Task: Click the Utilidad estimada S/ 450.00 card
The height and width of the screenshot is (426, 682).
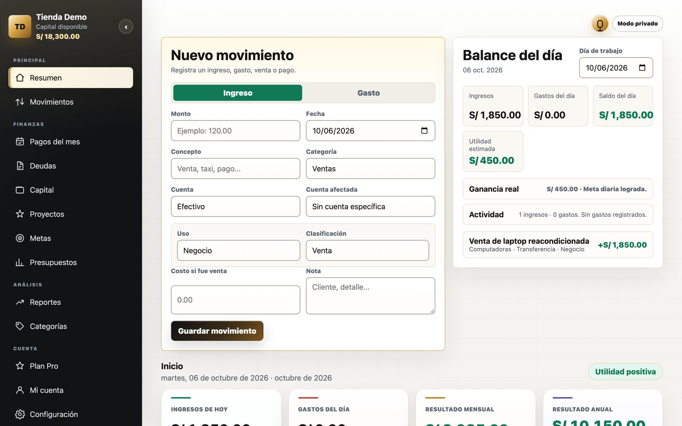Action: 493,152
